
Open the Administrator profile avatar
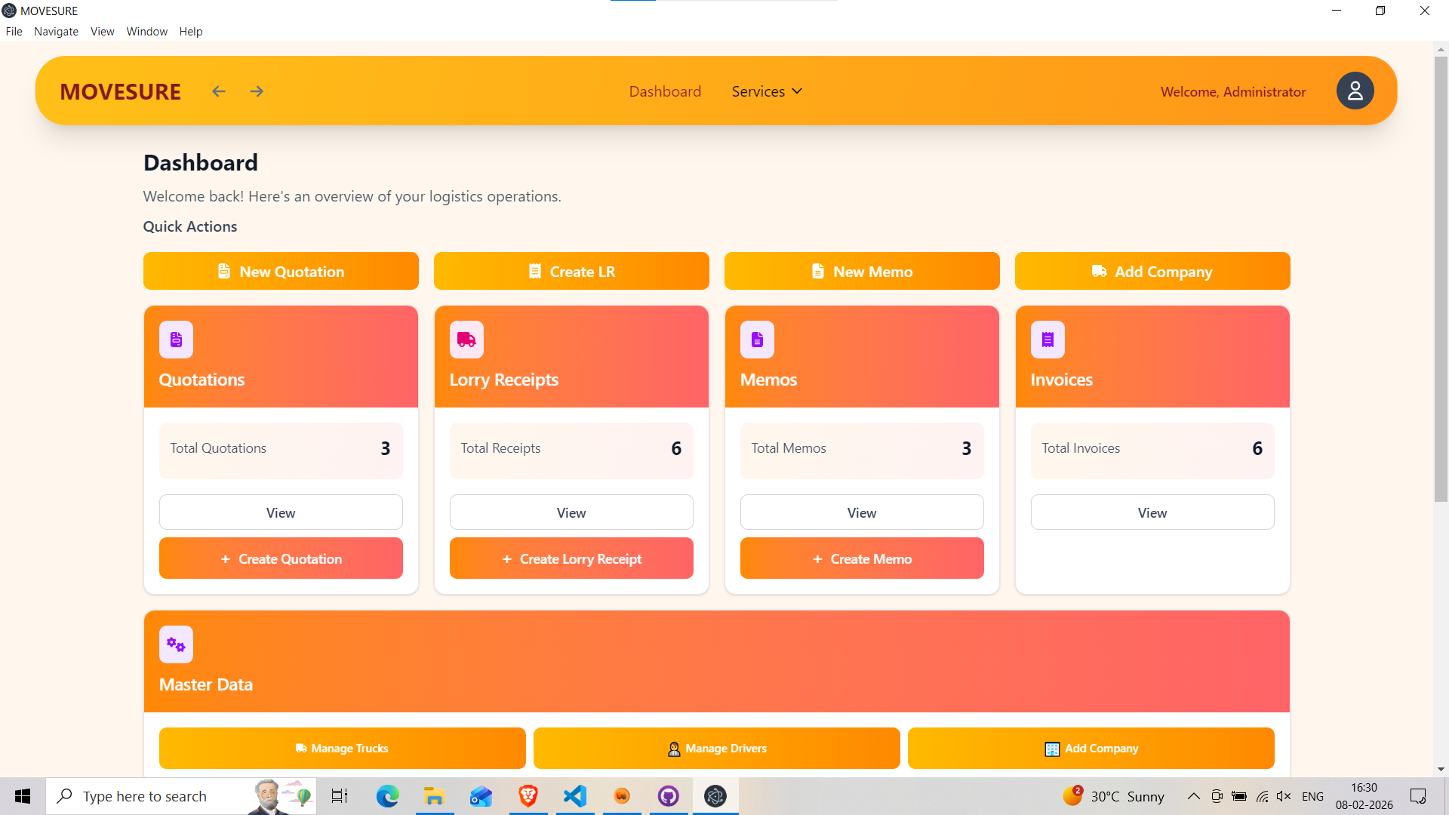[x=1355, y=91]
